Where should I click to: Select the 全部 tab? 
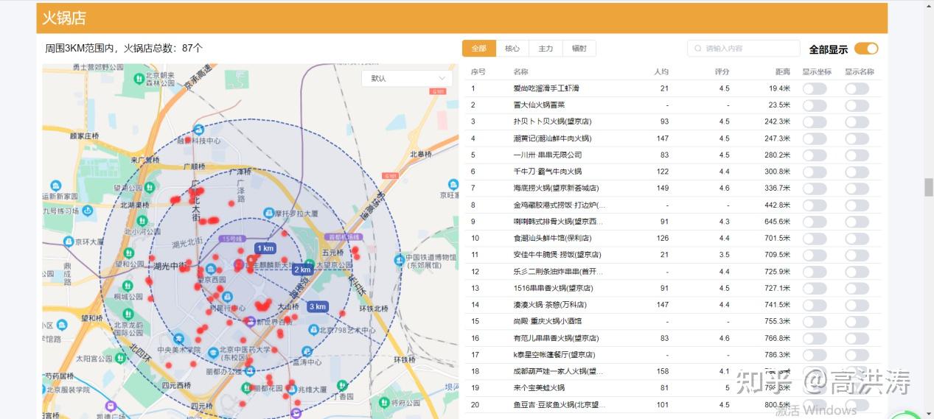tap(479, 49)
